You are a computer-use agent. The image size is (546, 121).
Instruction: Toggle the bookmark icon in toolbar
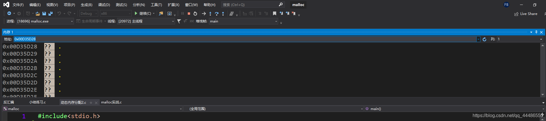274,14
